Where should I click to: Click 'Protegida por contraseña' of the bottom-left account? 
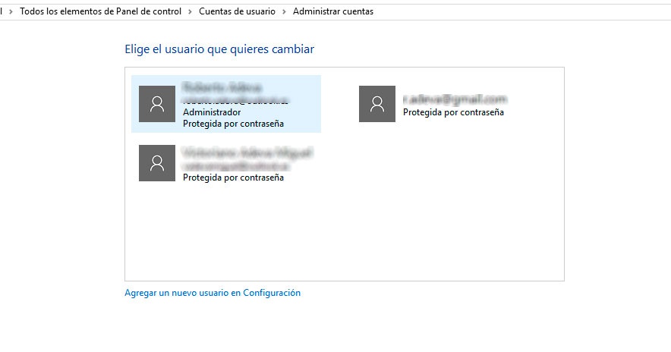click(x=233, y=178)
